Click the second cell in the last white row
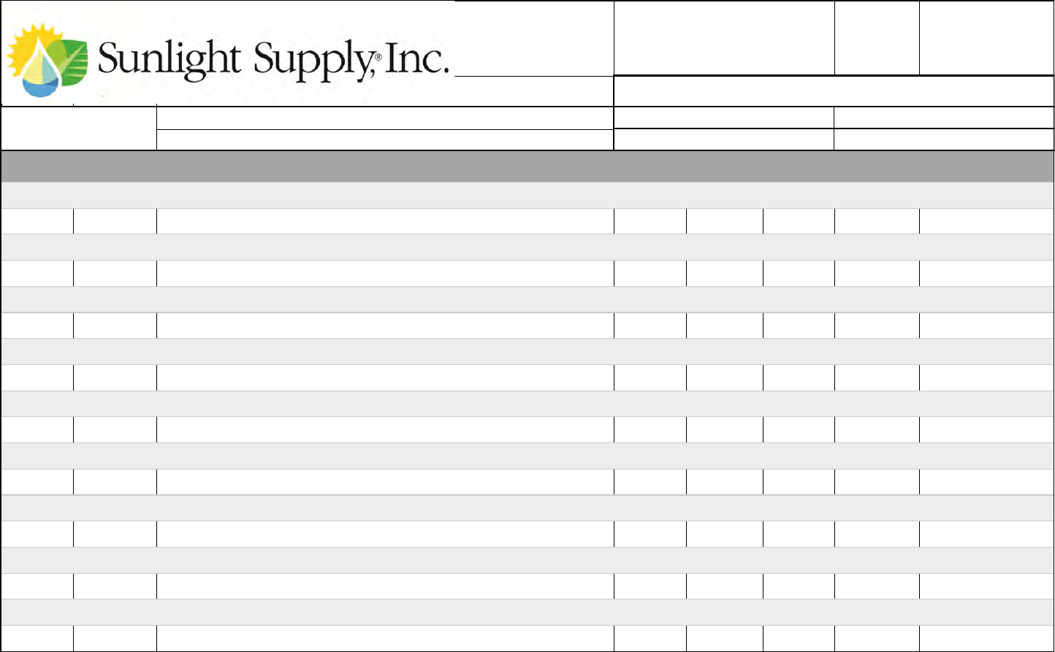Viewport: 1055px width, 652px height. [x=115, y=638]
